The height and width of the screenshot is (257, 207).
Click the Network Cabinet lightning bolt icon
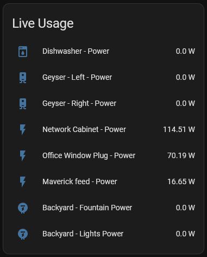(23, 129)
